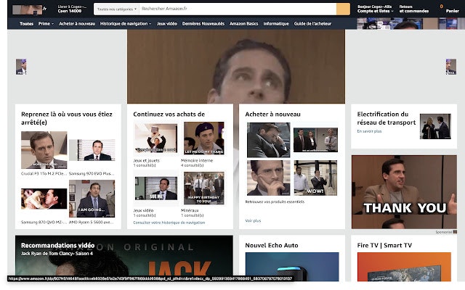
Task: Click the Minéraux label
Action: [x=190, y=211]
